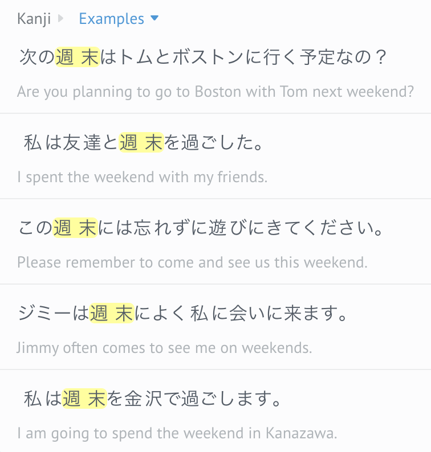Click highlighted 週末 in the friends sentence
Image resolution: width=431 pixels, height=452 pixels.
141,143
